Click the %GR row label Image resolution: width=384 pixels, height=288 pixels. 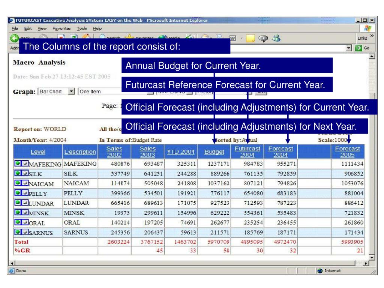tap(22, 250)
